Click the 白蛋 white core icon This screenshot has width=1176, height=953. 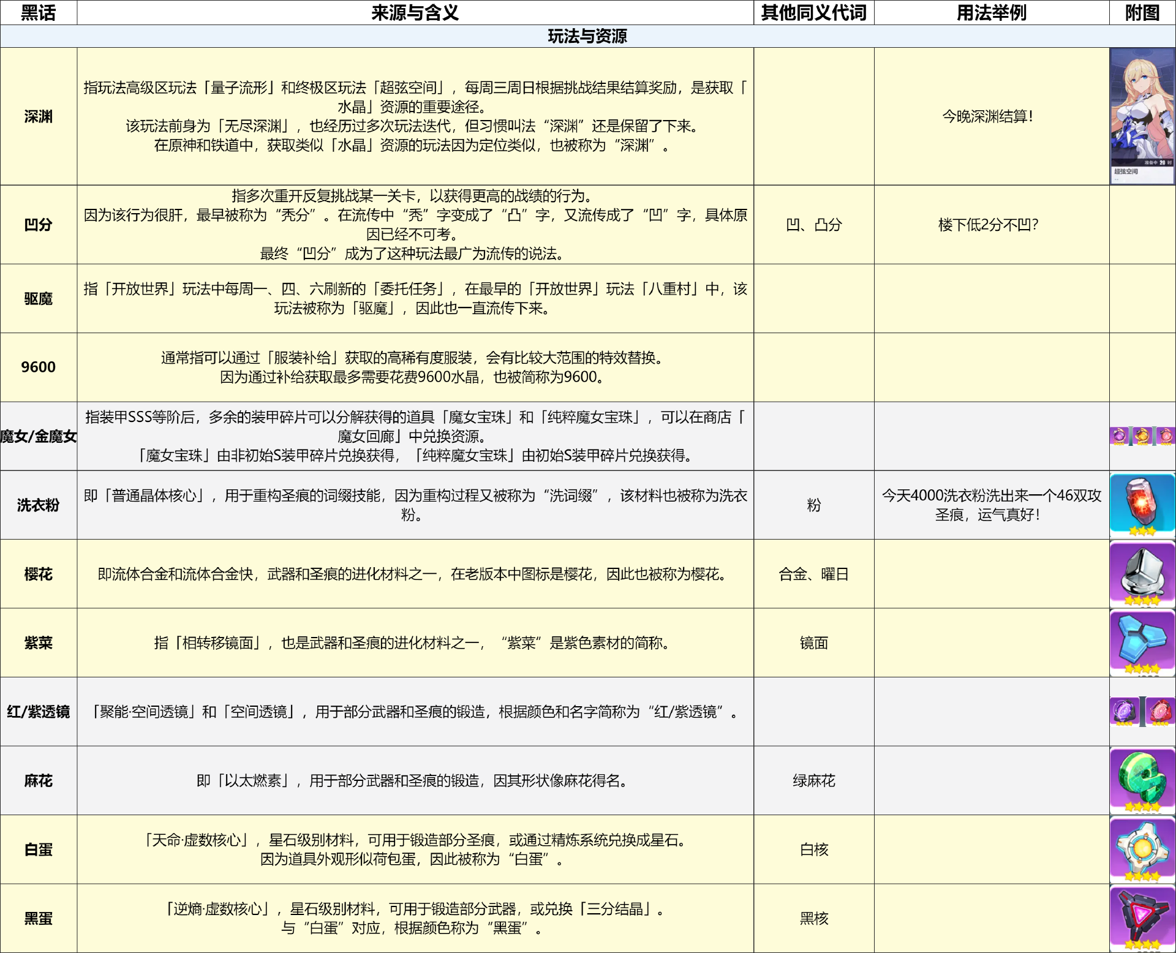(x=1142, y=849)
